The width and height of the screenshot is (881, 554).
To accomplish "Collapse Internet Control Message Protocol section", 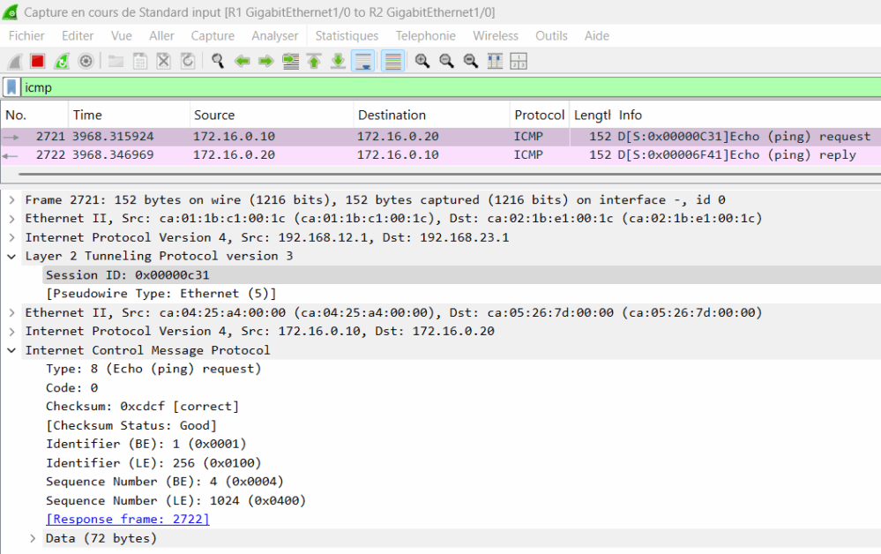I will [11, 350].
